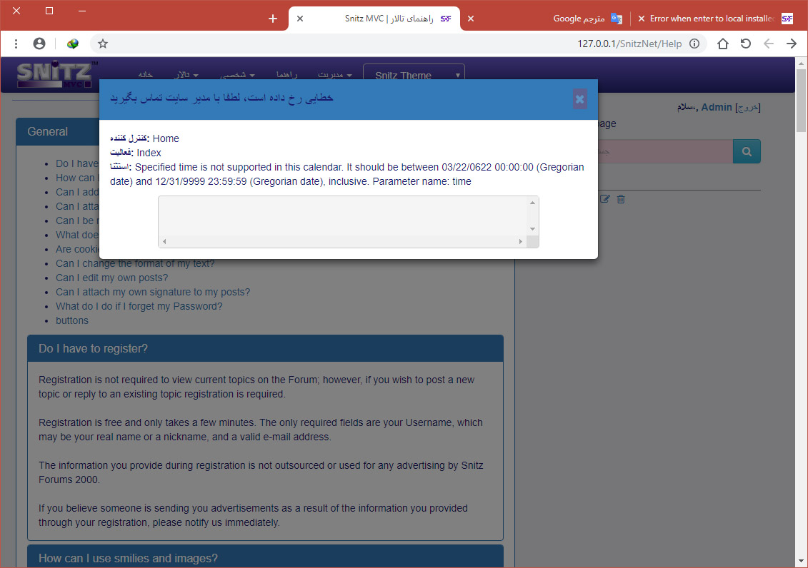Click the site information icon in address bar
The height and width of the screenshot is (568, 808).
click(694, 44)
